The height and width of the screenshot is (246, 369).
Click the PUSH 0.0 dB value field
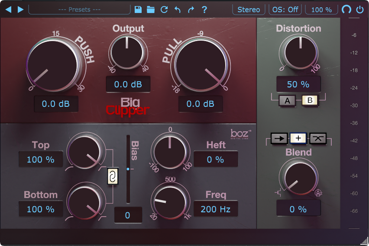[56, 104]
